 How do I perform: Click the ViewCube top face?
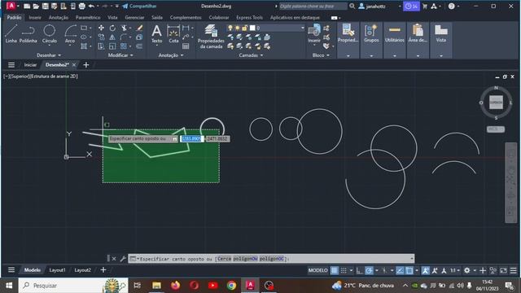(496, 103)
